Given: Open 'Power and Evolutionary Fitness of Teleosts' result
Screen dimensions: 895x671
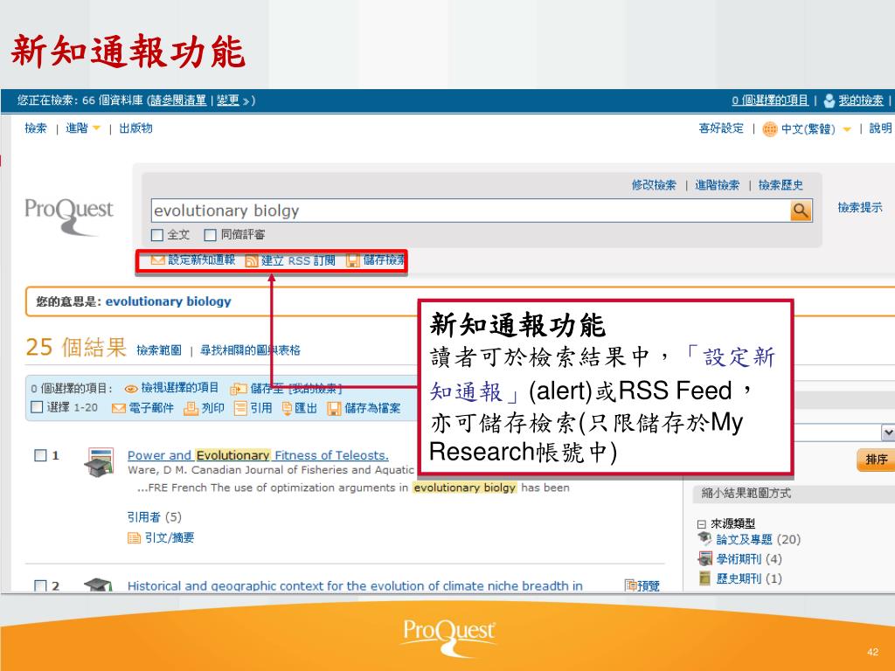Looking at the screenshot, I should point(258,455).
